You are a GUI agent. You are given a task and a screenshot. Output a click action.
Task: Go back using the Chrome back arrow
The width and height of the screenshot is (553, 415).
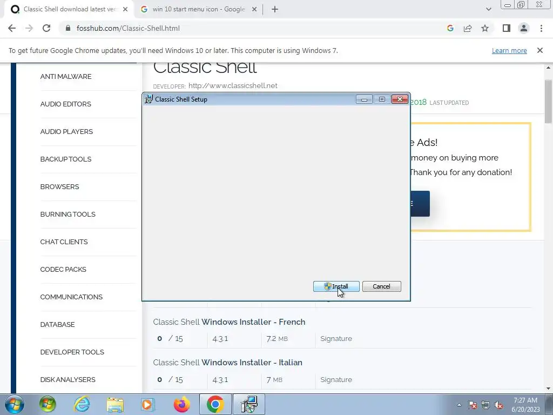coord(12,28)
